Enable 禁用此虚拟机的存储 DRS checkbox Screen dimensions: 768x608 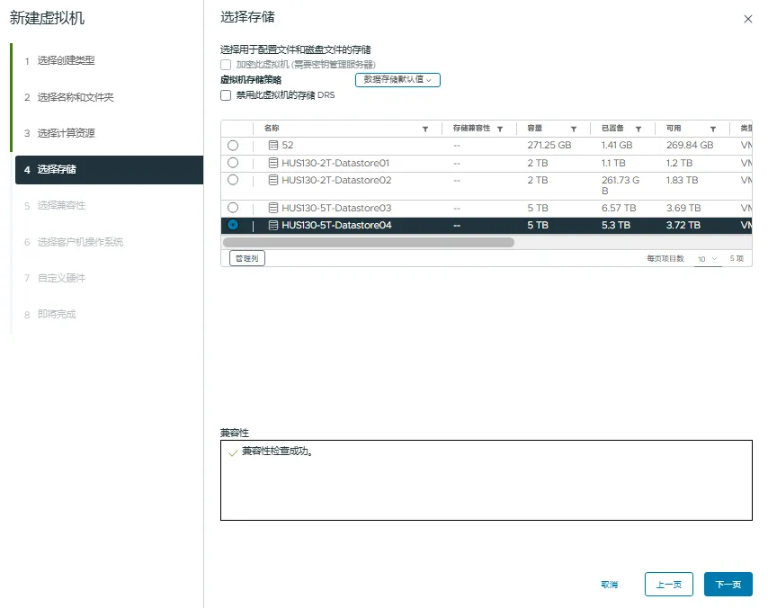pos(226,95)
